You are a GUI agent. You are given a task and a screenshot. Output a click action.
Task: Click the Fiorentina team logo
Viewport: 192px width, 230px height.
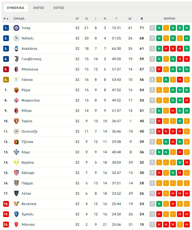16,100
